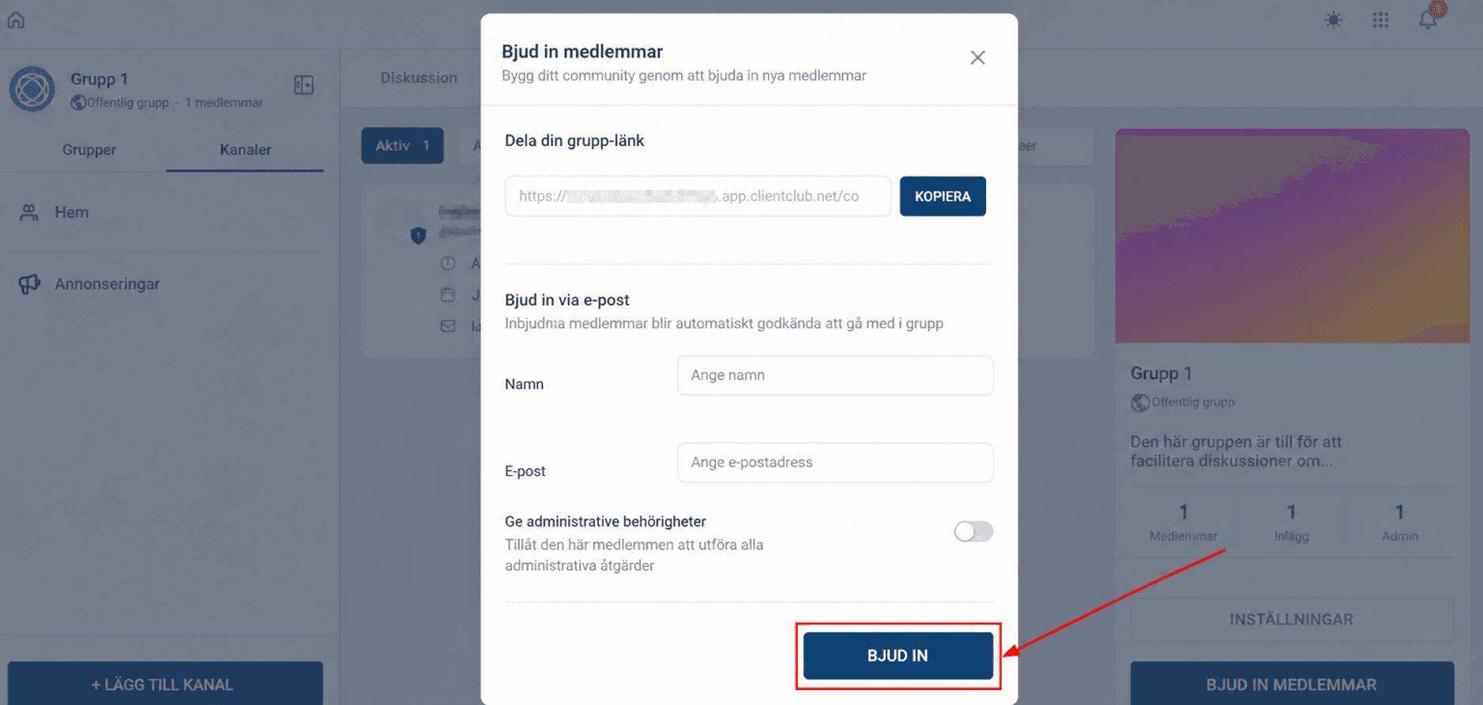Click the Ange namn field

(835, 375)
